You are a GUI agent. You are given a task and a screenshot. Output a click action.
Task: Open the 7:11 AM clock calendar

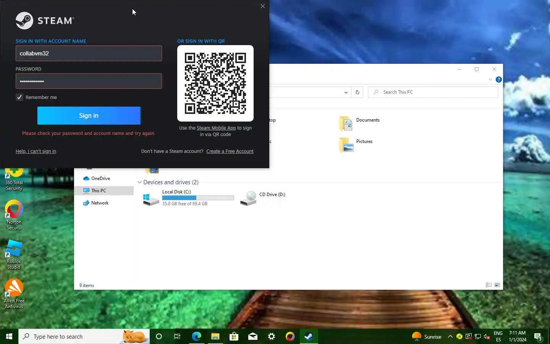tap(518, 336)
